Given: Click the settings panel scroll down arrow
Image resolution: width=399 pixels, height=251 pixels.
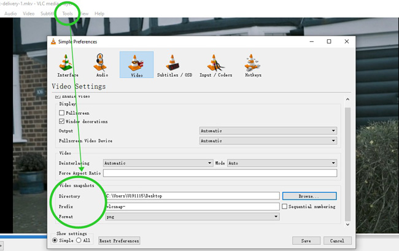Looking at the screenshot, I should coord(347,225).
